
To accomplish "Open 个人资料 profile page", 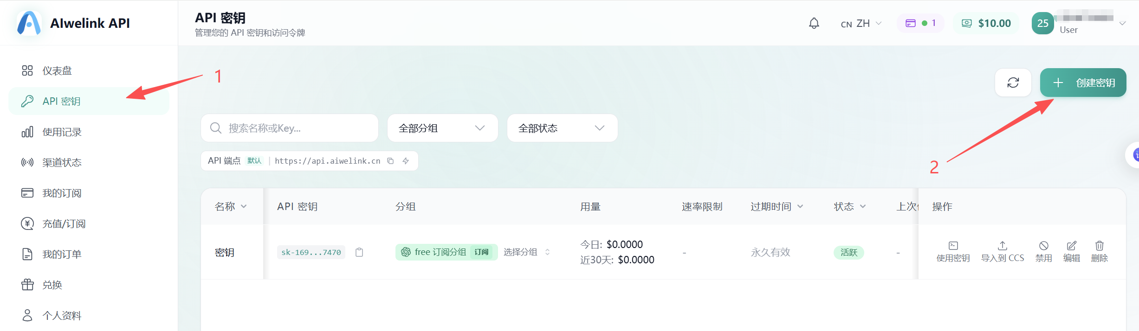I will tap(89, 315).
